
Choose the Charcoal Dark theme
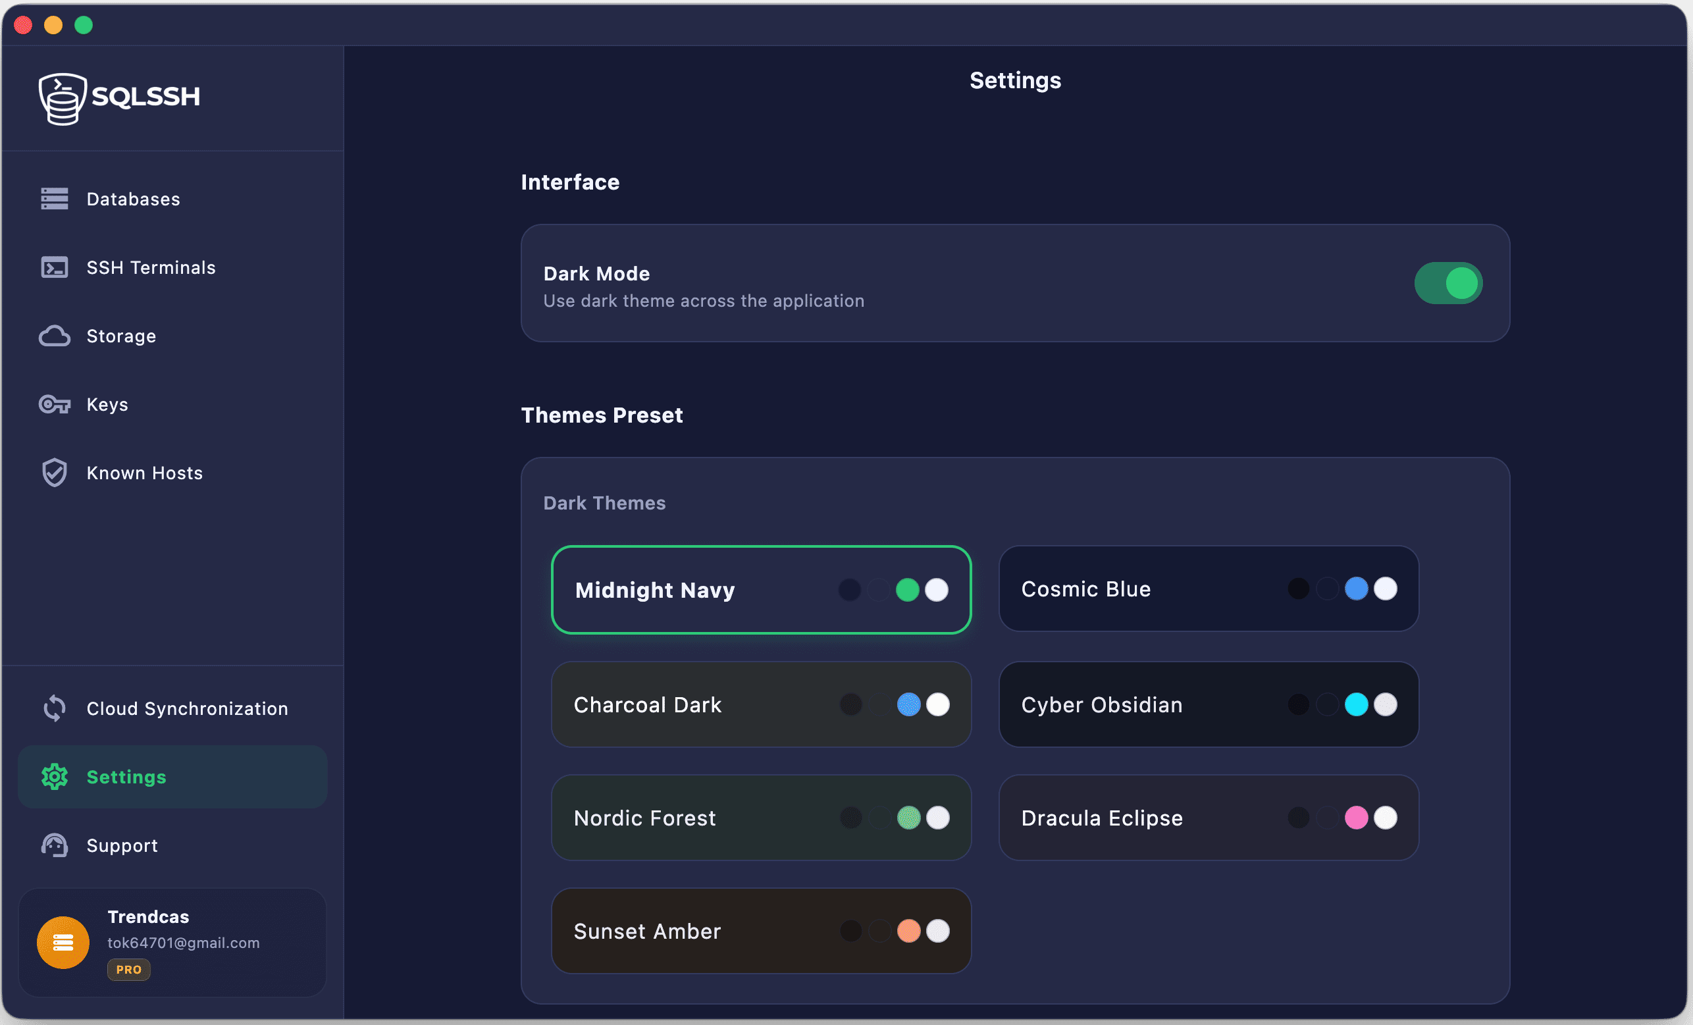click(x=762, y=704)
